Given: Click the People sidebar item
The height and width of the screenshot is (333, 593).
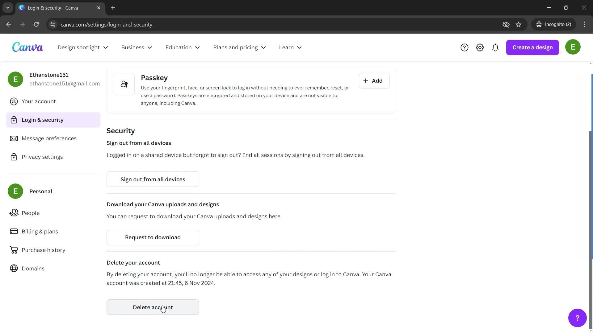Looking at the screenshot, I should coord(31,213).
